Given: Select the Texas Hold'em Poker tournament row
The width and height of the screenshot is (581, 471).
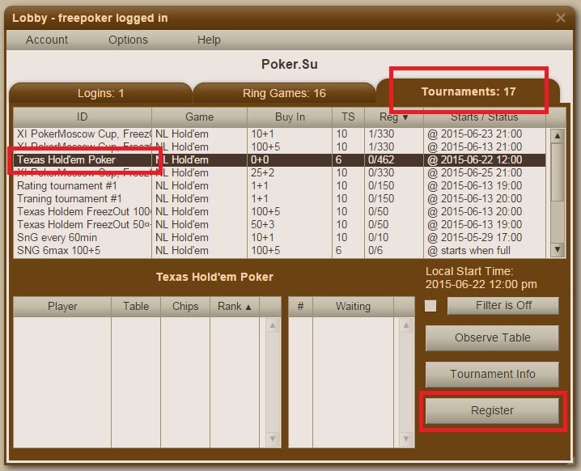Looking at the screenshot, I should (x=279, y=160).
